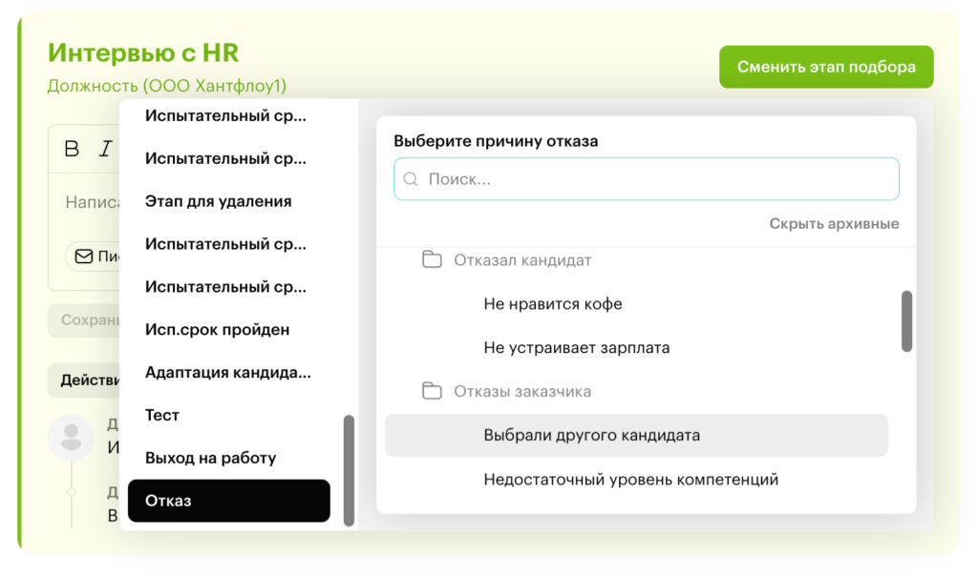The width and height of the screenshot is (978, 575).
Task: Toggle Скрыть архивные link
Action: click(x=834, y=224)
